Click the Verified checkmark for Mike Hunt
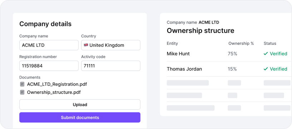 [266, 54]
